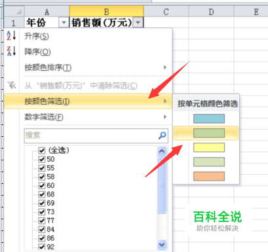The width and height of the screenshot is (268, 252).
Task: Click cell C1 in the sheet
Action: (x=166, y=22)
